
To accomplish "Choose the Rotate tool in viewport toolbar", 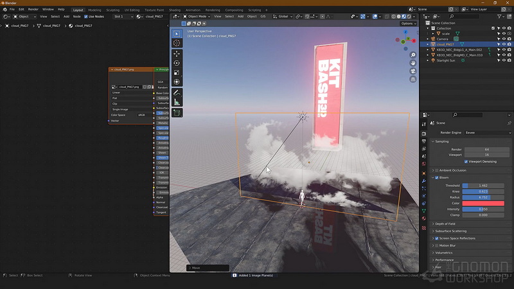I will click(x=177, y=63).
